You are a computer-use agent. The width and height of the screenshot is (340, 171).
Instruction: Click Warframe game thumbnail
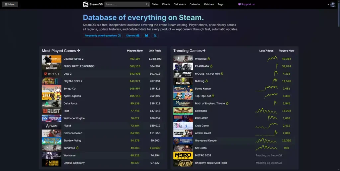coord(51,155)
